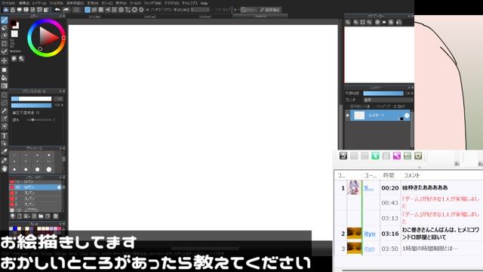Screen dimensions: 483x272
Task: Turn snap off with highlighted snap icon
Action: (x=88, y=10)
